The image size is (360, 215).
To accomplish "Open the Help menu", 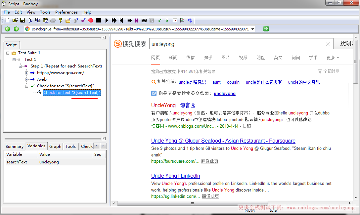I will point(87,12).
